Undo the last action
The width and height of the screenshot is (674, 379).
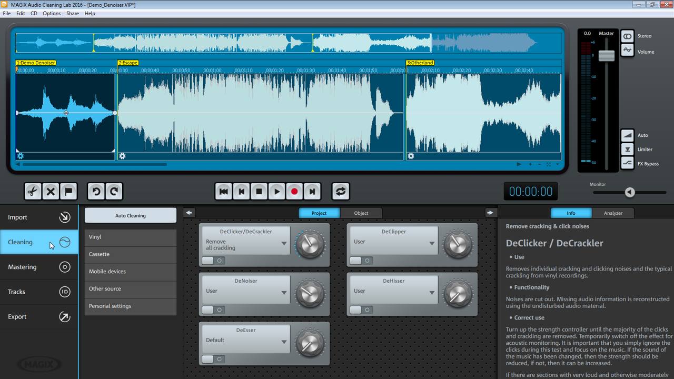tap(96, 192)
